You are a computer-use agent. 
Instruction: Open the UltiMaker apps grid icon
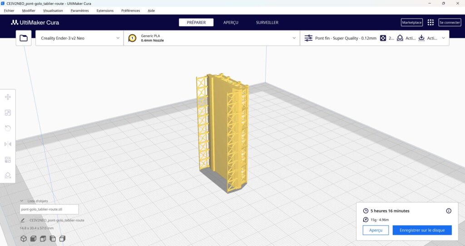coord(430,22)
